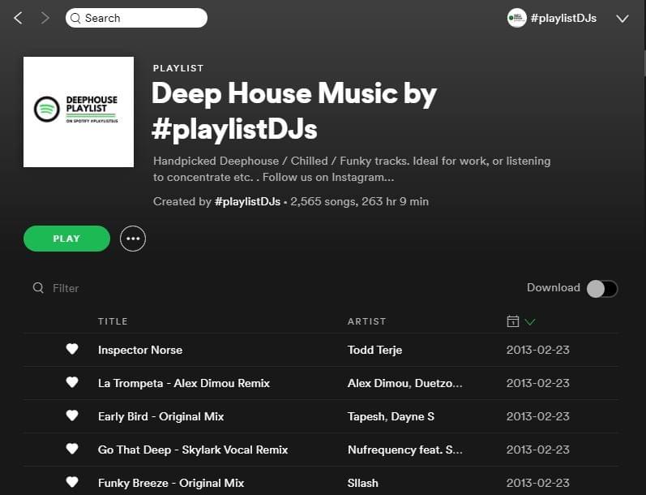This screenshot has width=646, height=495.
Task: Click date 2013-02-23 in Early Bird row
Action: 538,416
